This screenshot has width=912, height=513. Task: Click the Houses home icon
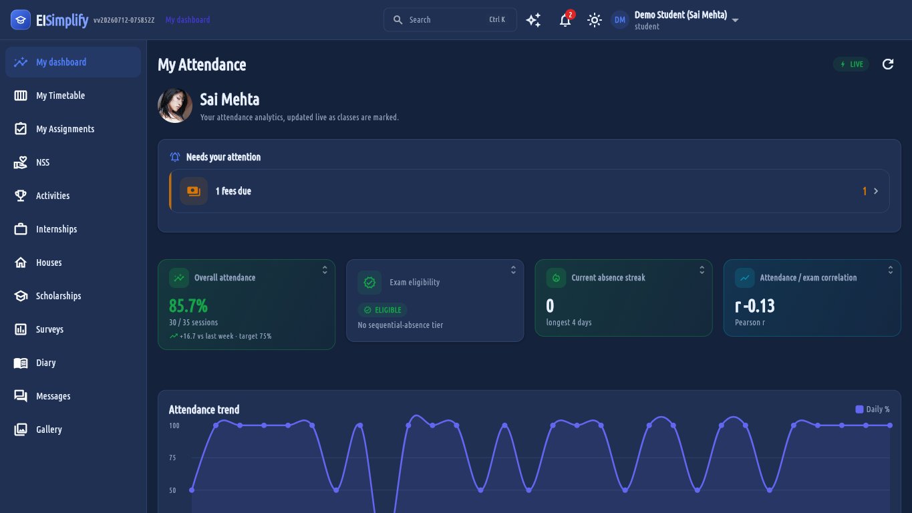click(21, 263)
